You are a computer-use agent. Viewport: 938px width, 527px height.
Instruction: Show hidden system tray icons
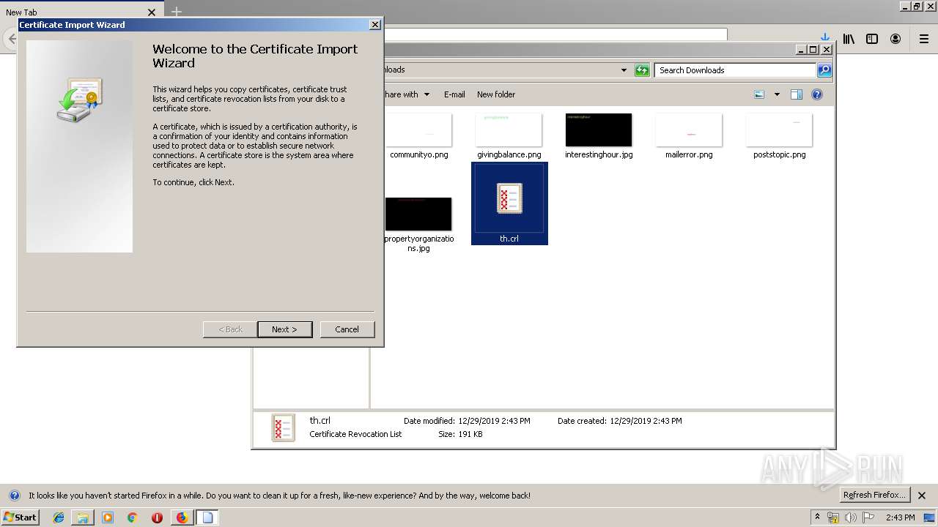pyautogui.click(x=818, y=517)
